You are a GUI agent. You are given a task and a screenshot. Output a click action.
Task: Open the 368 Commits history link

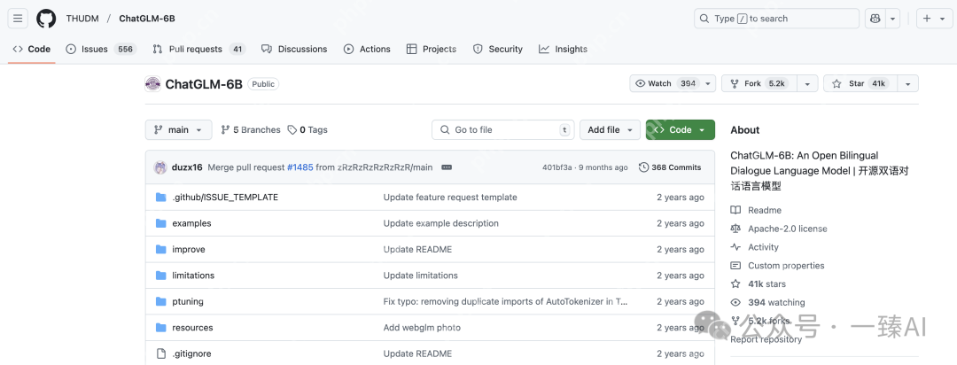pyautogui.click(x=670, y=167)
